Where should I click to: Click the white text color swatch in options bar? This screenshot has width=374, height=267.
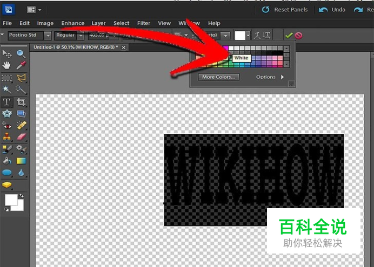[240, 36]
